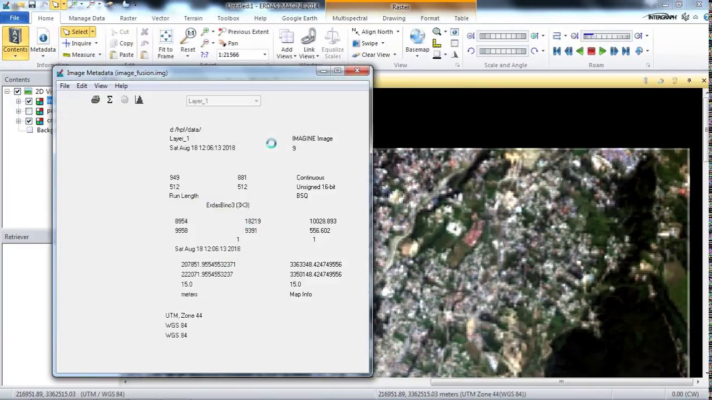Click the Swipe button
This screenshot has height=400, width=712.
click(365, 43)
